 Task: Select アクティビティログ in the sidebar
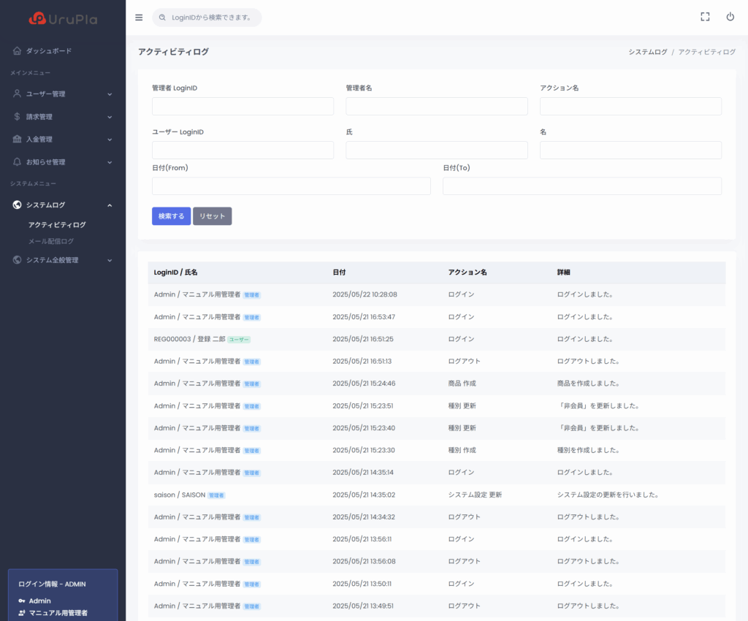(57, 225)
